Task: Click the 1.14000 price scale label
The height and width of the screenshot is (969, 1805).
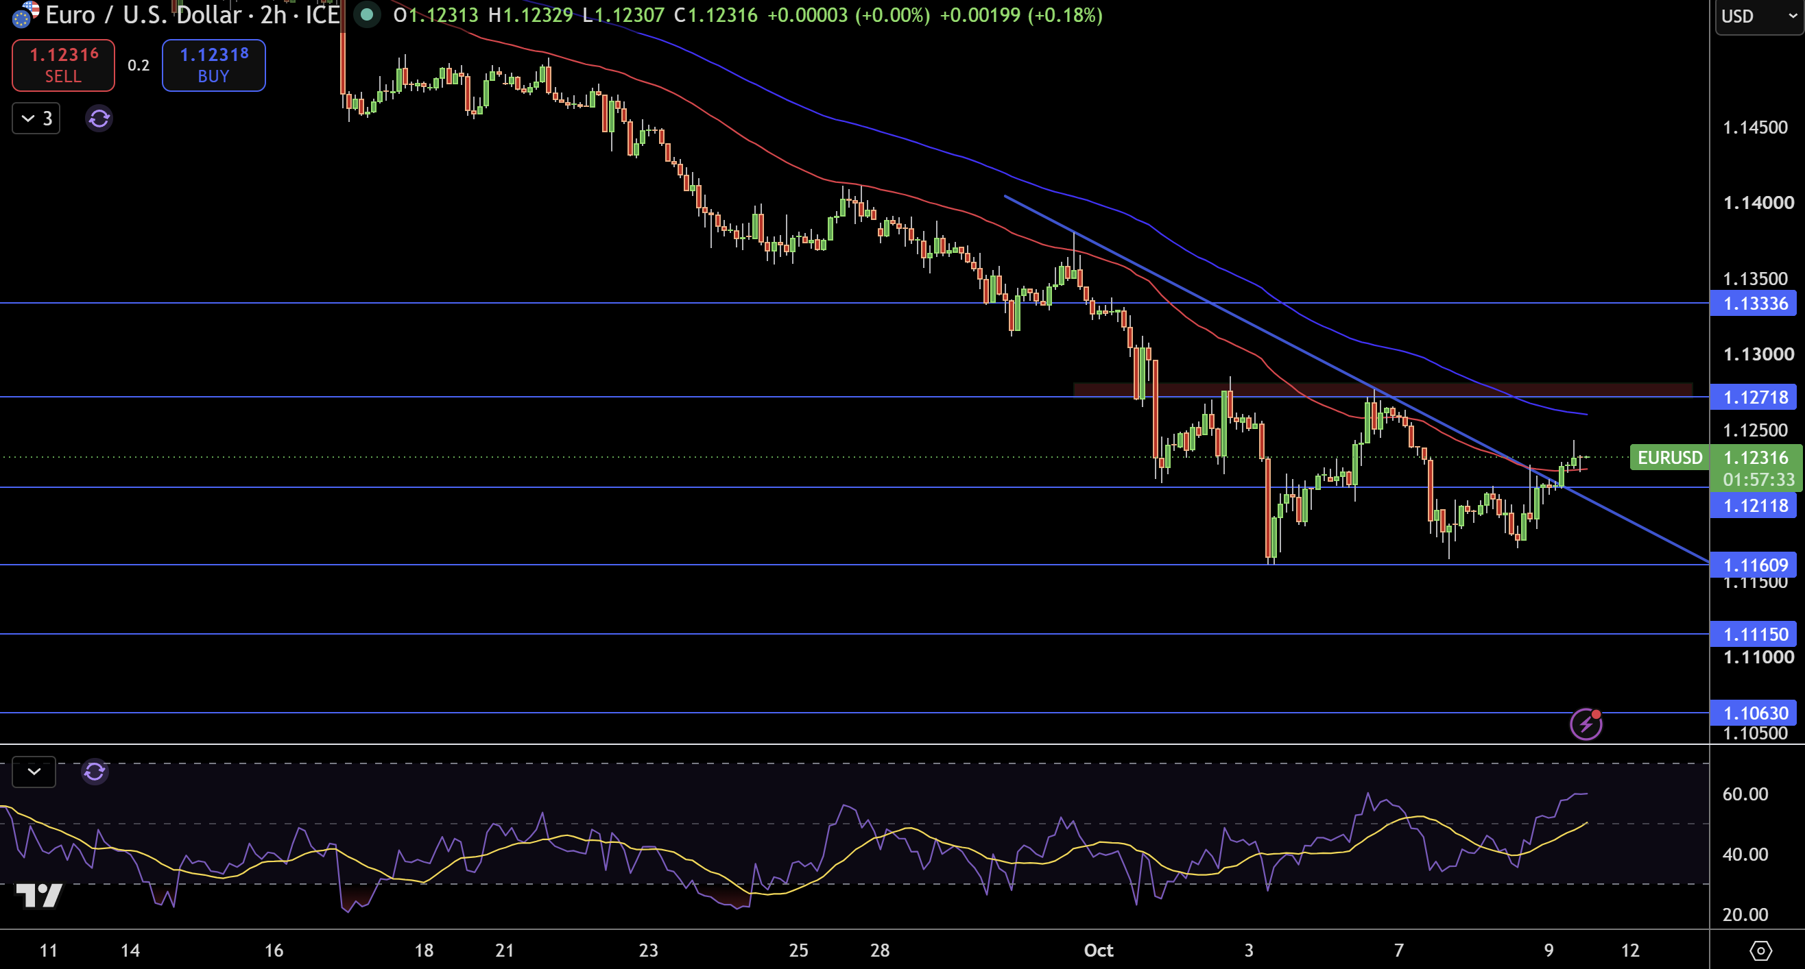Action: (x=1758, y=203)
